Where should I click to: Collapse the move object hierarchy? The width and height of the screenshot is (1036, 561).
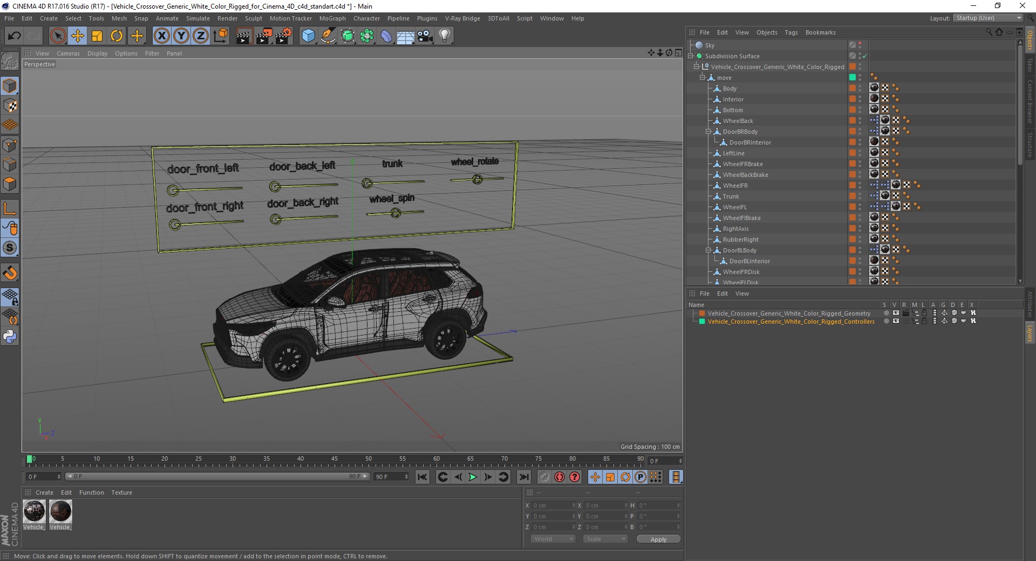point(702,77)
